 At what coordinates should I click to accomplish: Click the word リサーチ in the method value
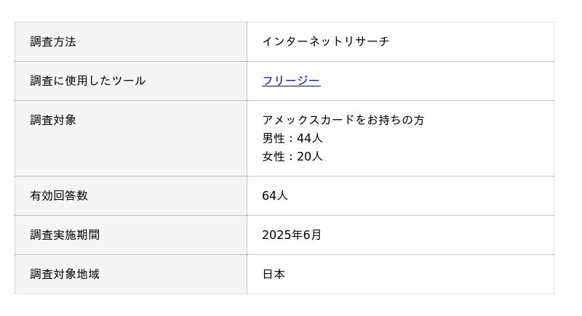tap(366, 41)
